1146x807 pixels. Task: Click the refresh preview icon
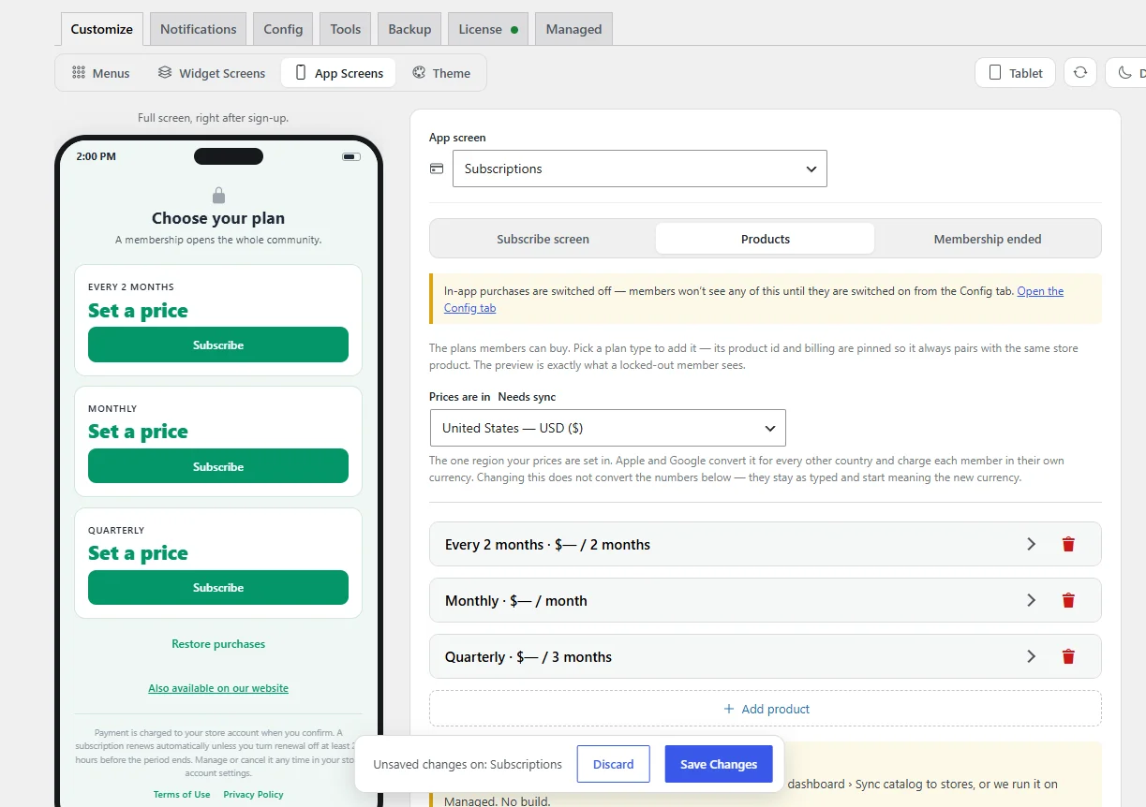pyautogui.click(x=1080, y=73)
